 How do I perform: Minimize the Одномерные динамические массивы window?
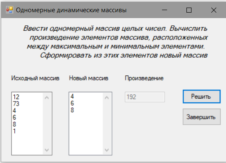tap(165, 10)
